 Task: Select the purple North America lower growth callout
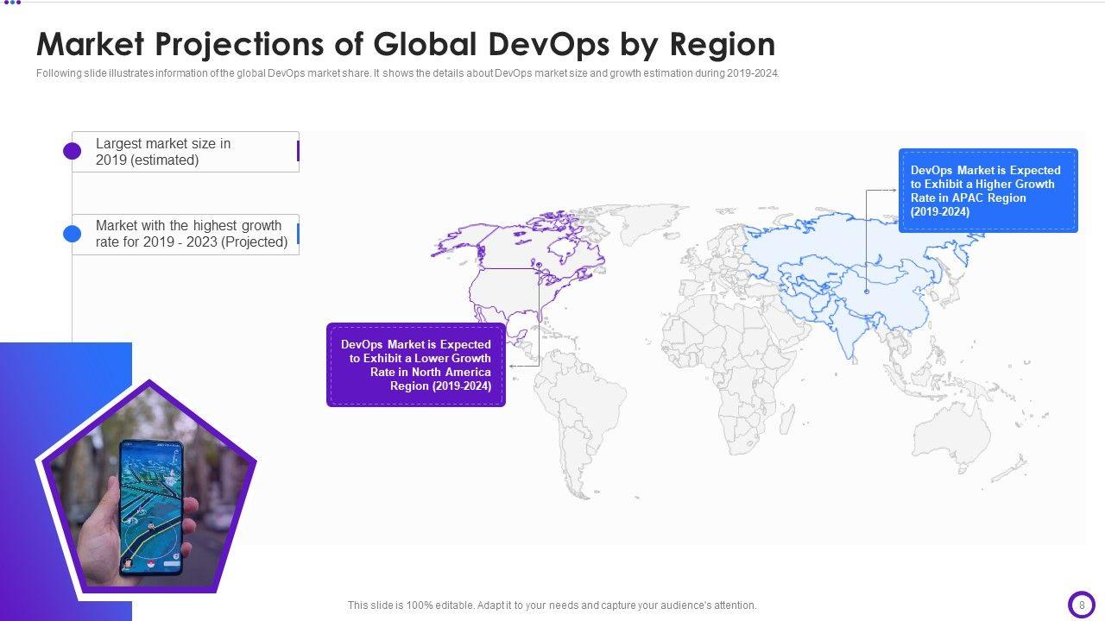[x=416, y=365]
